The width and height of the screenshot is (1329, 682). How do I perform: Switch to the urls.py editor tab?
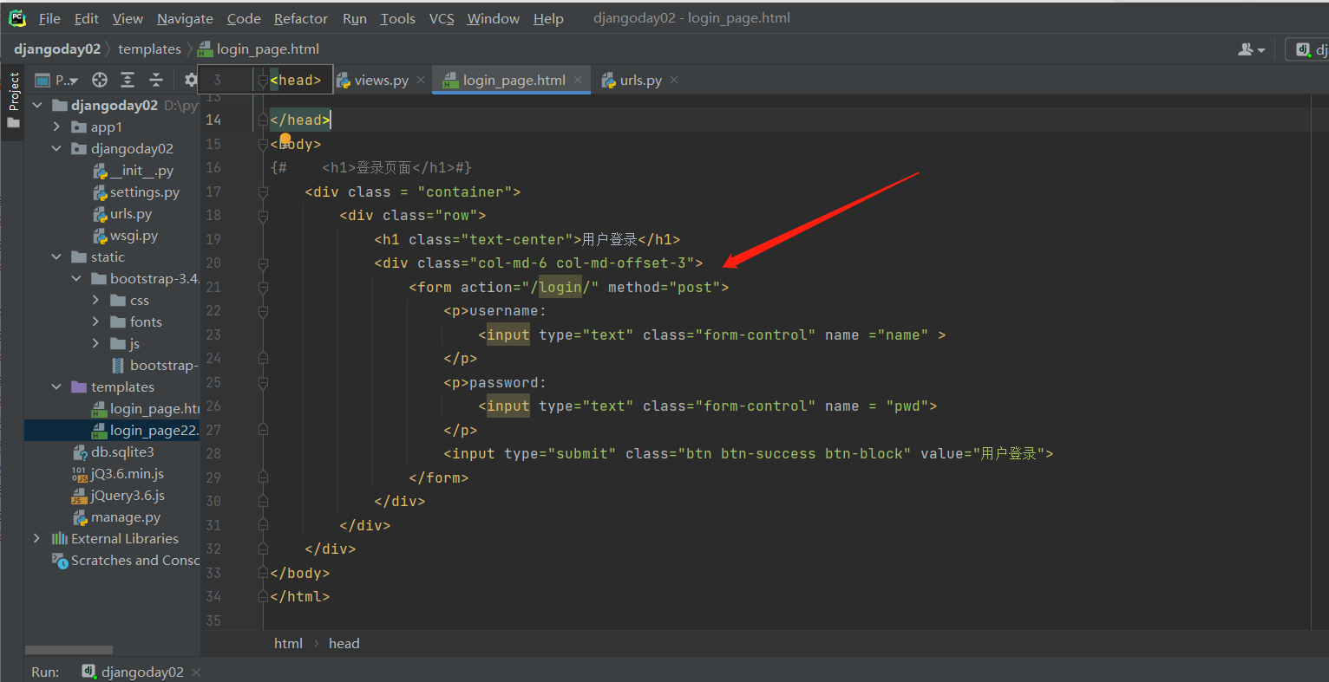pyautogui.click(x=640, y=81)
